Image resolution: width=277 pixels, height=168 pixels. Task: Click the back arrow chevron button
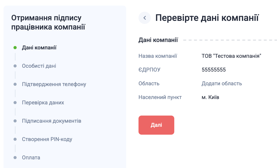point(145,18)
